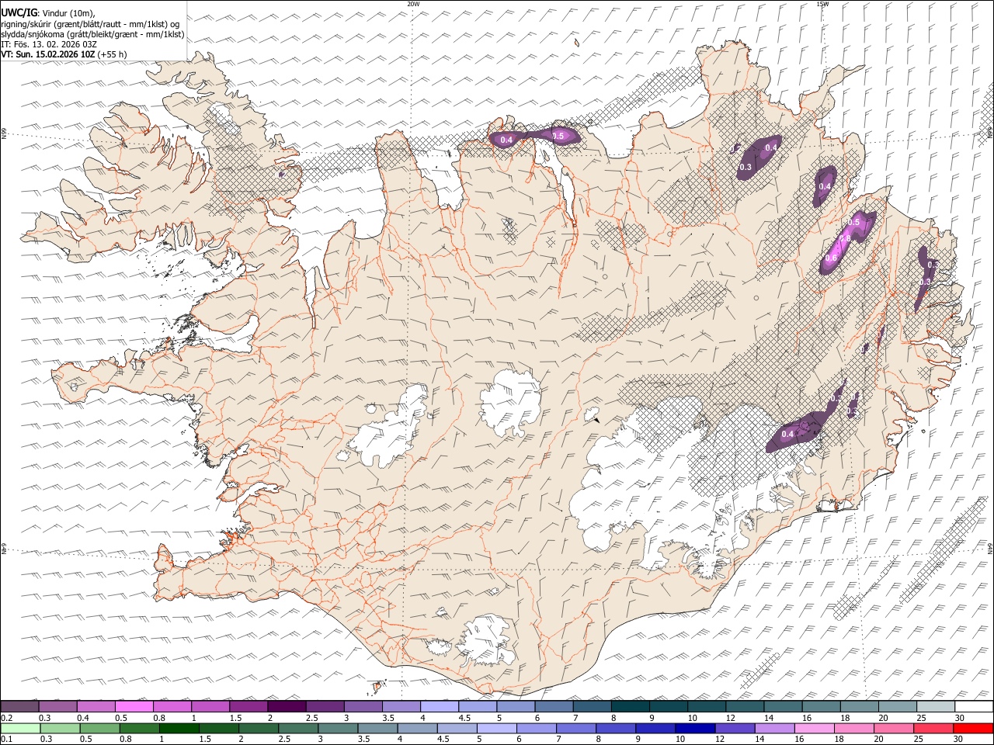Pick the darkest purple top-row swatch at 2

coord(287,706)
